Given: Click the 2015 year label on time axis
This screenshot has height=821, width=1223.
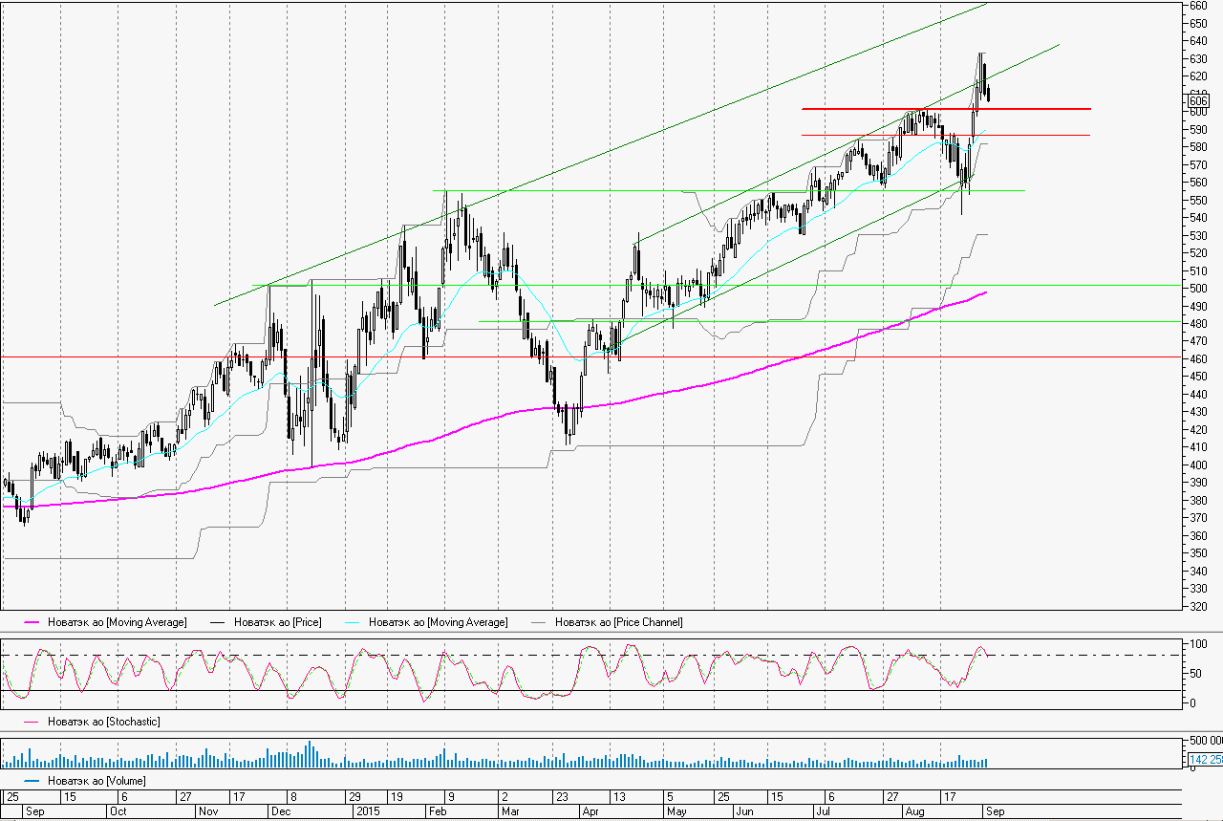Looking at the screenshot, I should point(368,811).
